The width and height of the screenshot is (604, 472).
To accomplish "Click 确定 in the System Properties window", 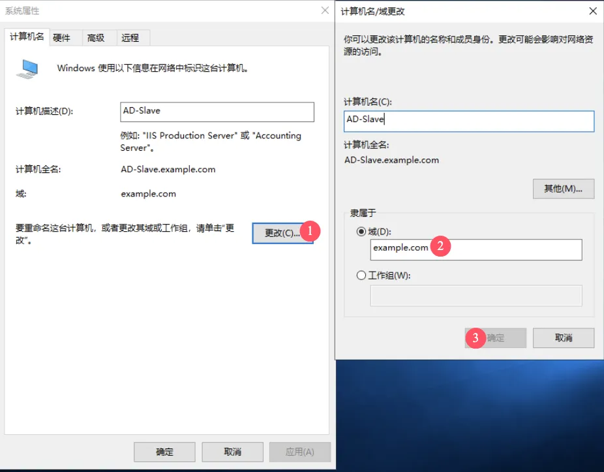I will pos(164,452).
